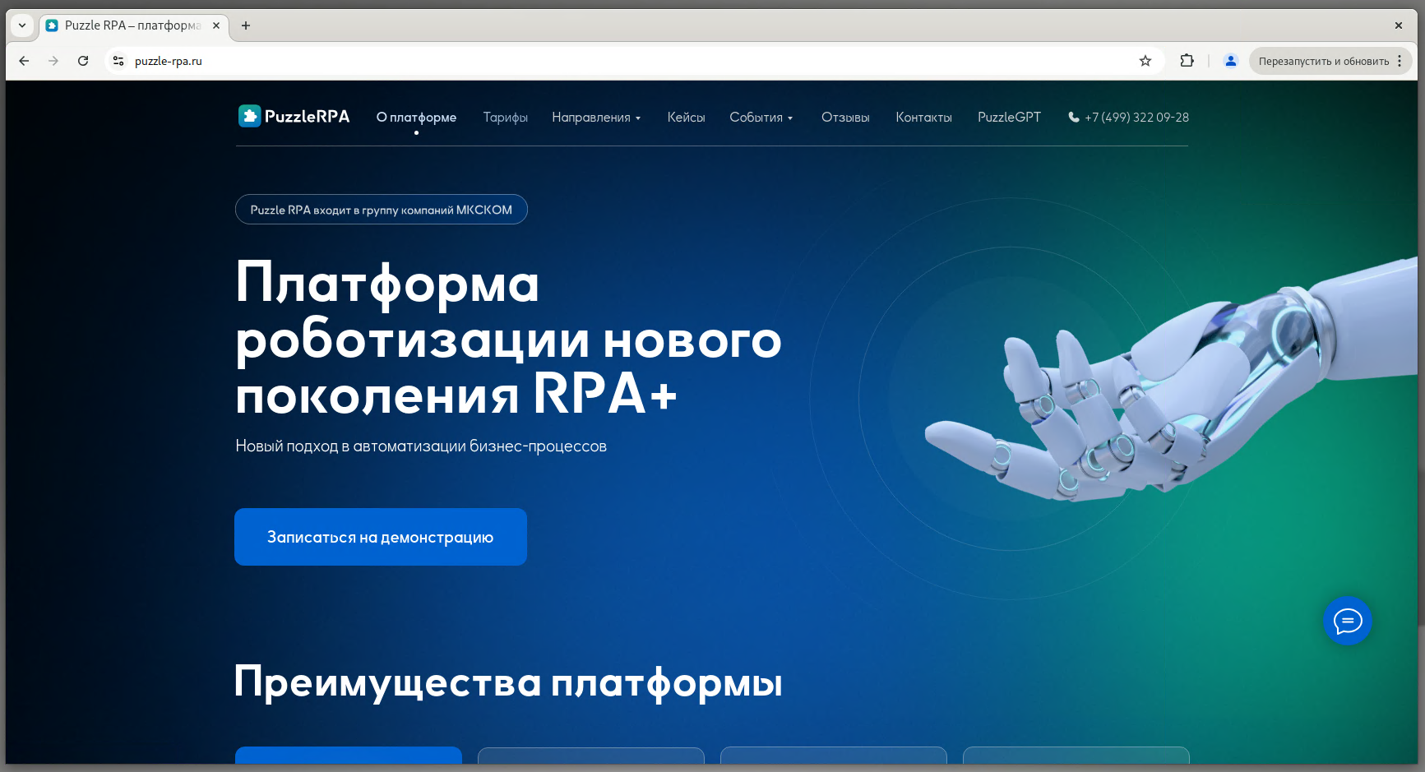Select the Puzzle RPA browser tab
The height and width of the screenshot is (772, 1425).
(135, 25)
